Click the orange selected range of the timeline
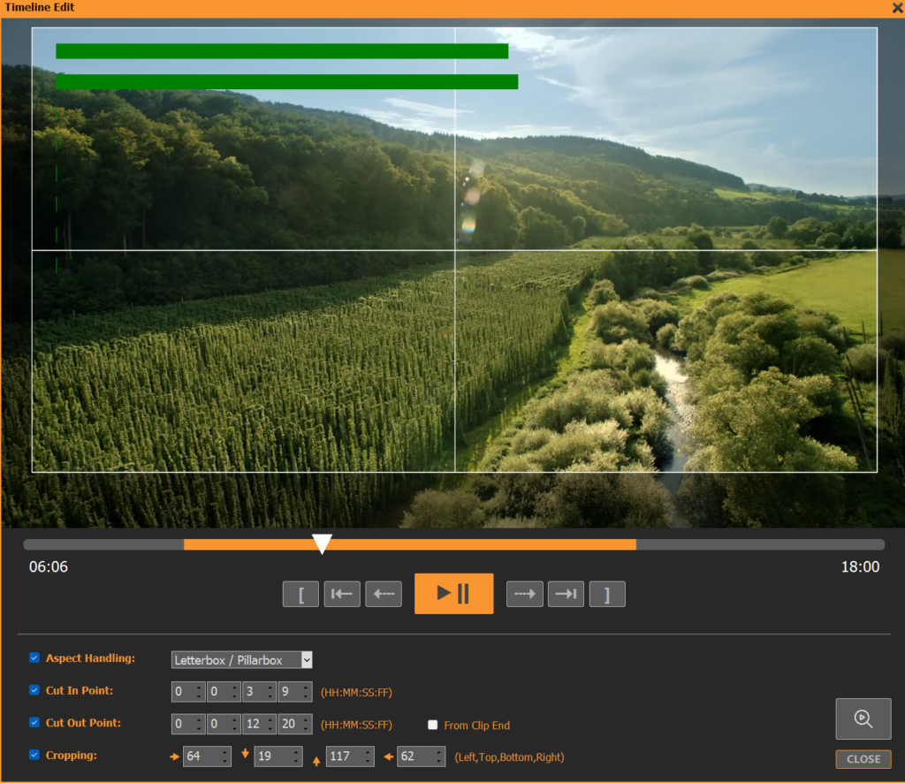The image size is (905, 783). tap(410, 544)
